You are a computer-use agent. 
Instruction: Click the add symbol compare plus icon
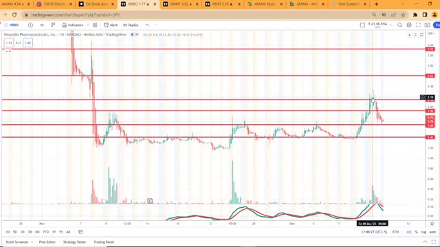point(30,25)
